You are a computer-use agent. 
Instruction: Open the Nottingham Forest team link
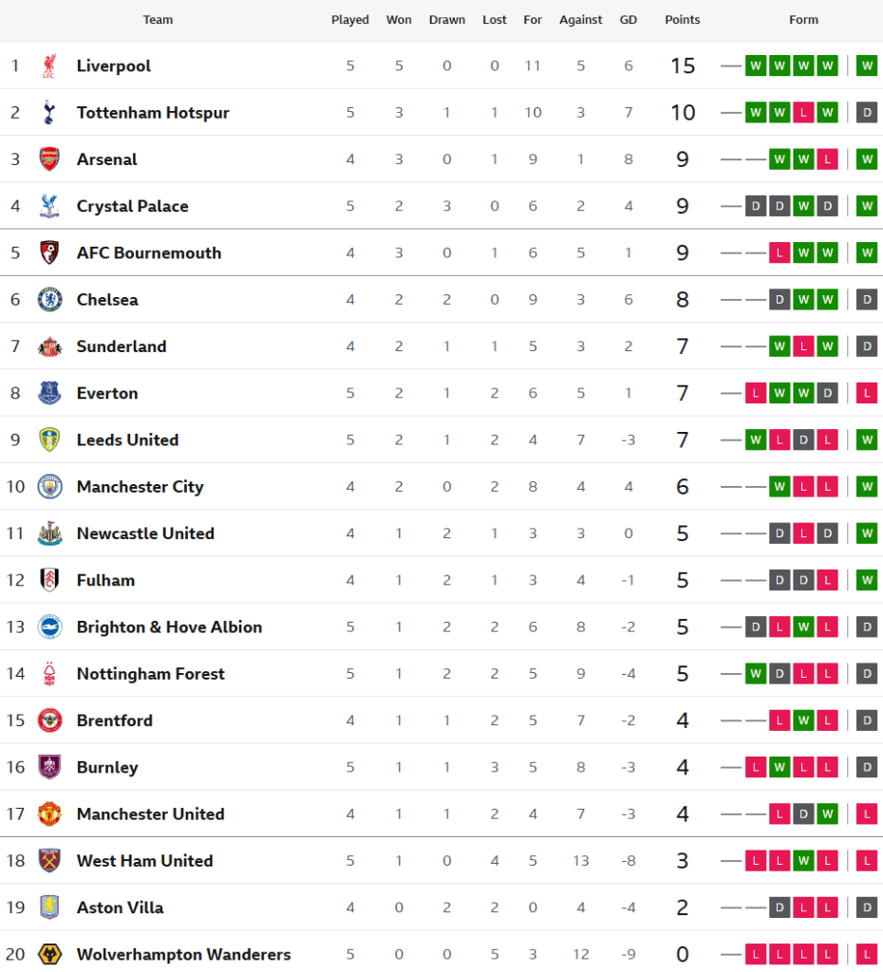pyautogui.click(x=150, y=674)
